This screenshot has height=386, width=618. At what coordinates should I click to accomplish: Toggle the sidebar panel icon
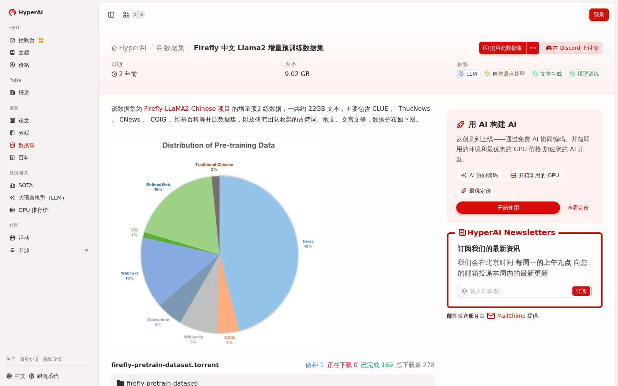click(111, 15)
